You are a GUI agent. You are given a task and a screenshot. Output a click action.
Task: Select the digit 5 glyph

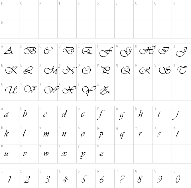(x=84, y=179)
